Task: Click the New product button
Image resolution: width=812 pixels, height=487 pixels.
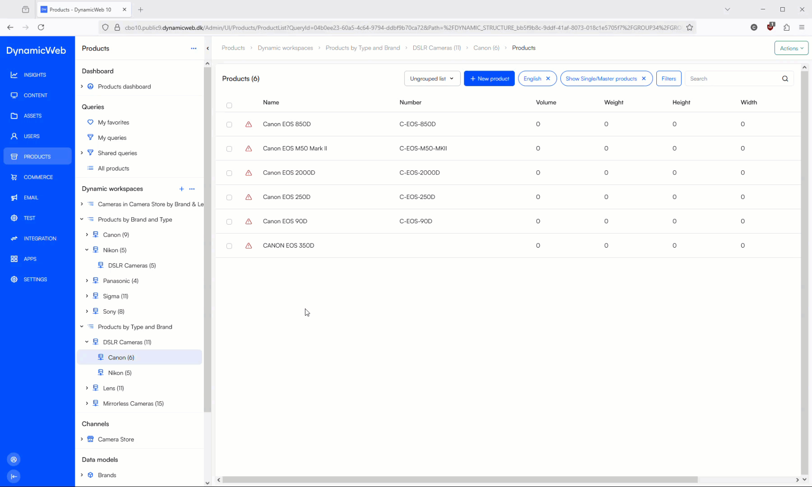Action: click(489, 78)
